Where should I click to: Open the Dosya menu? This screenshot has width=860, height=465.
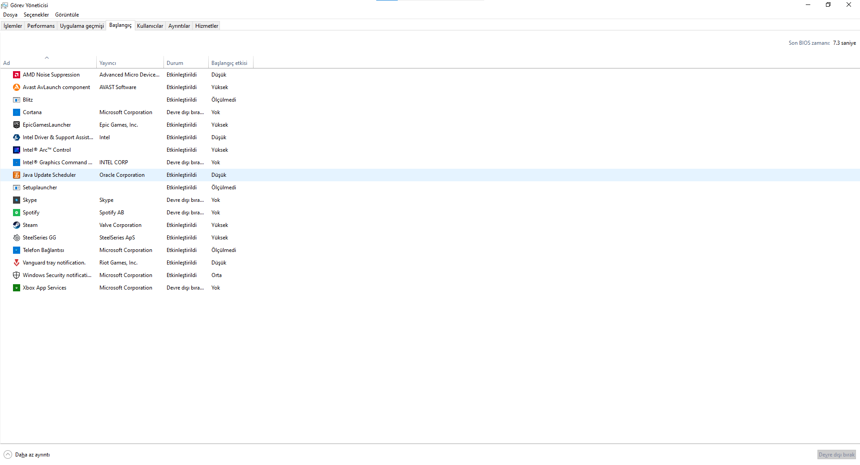pos(10,15)
